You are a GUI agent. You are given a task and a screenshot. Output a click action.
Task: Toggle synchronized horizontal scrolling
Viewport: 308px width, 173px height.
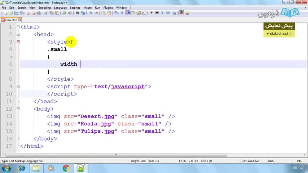click(x=109, y=13)
